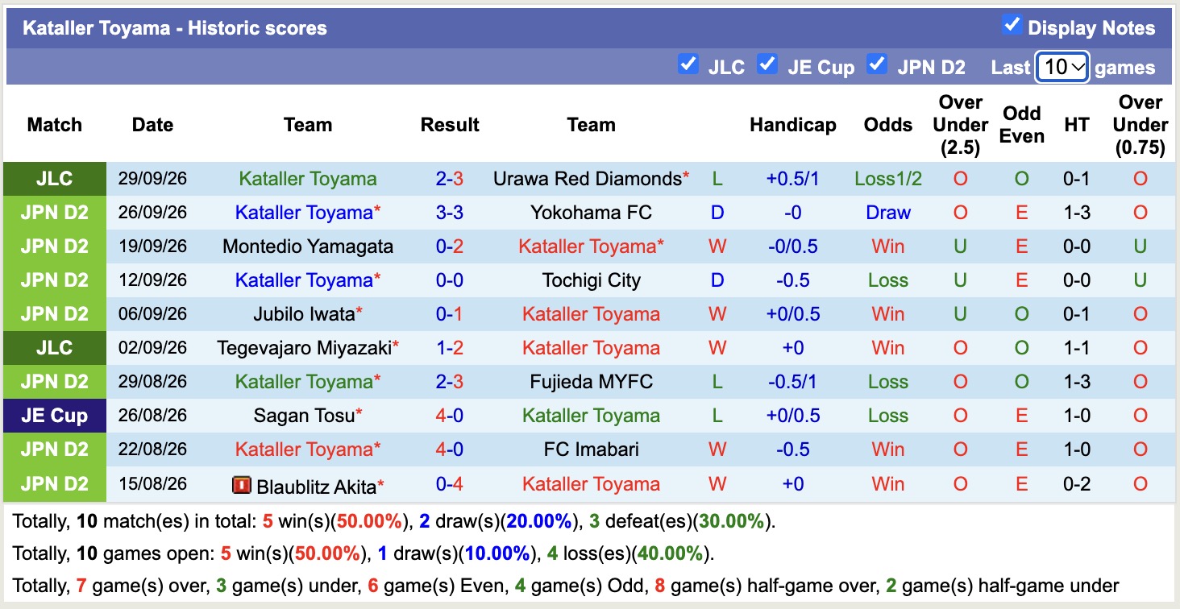This screenshot has width=1180, height=609.
Task: Open Jubilo Iwata team page
Action: pos(303,314)
